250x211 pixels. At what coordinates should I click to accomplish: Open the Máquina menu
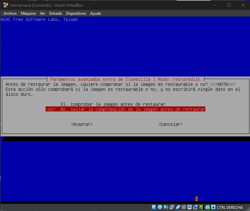coord(28,13)
